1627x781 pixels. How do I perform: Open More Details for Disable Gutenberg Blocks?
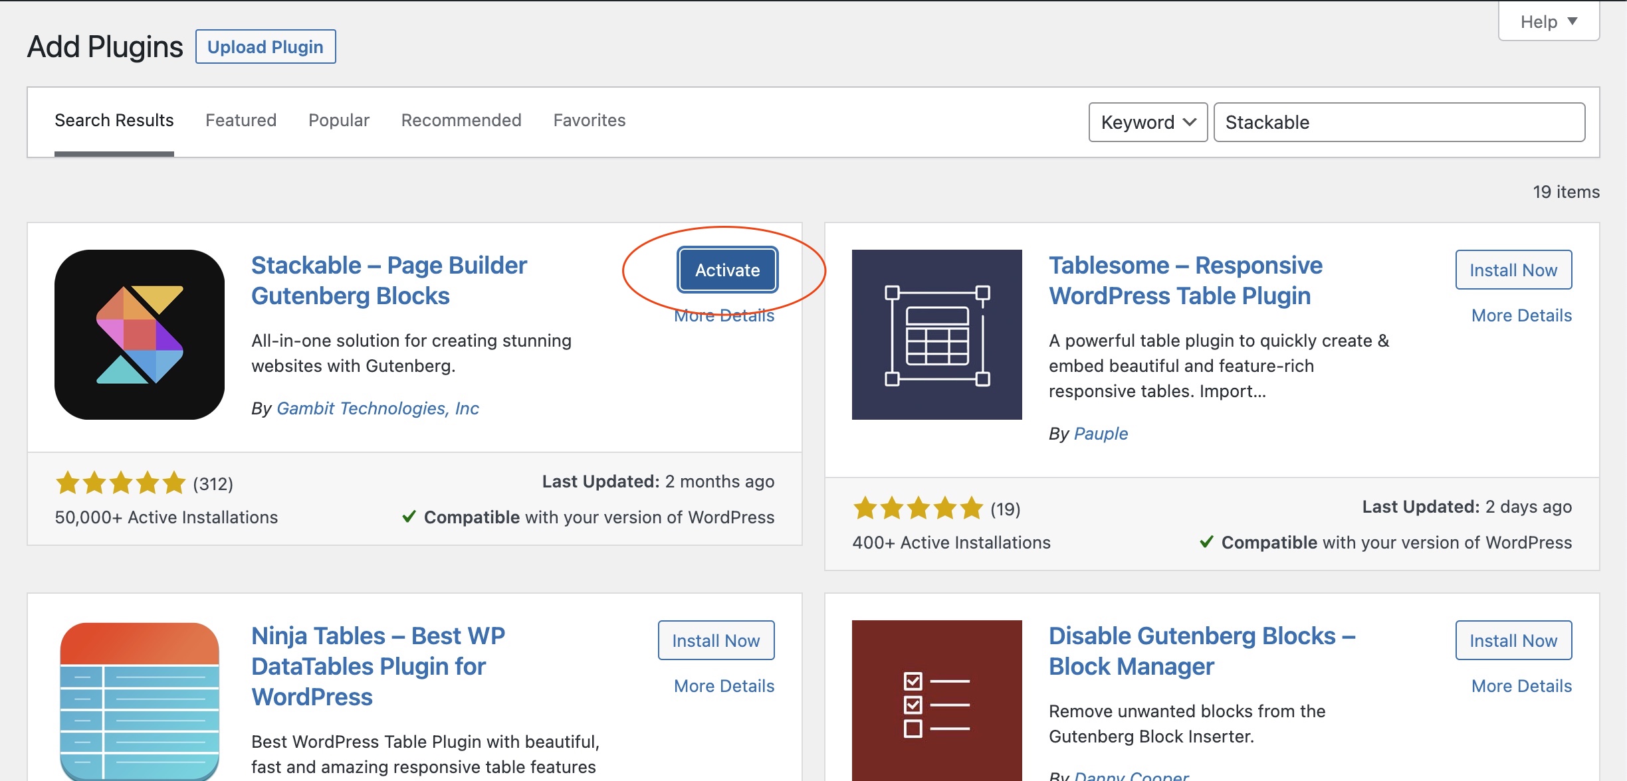[x=1521, y=686]
